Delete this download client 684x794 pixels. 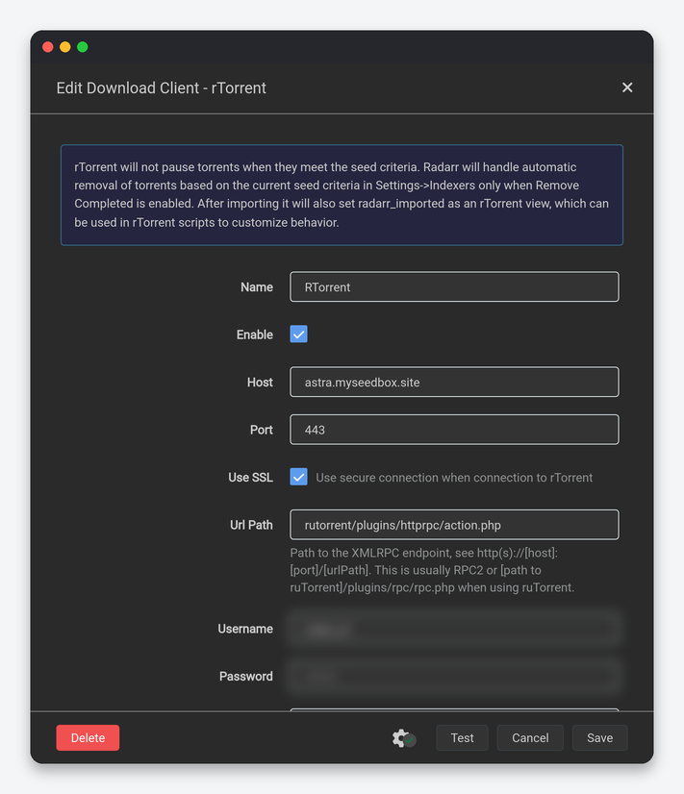(x=88, y=738)
